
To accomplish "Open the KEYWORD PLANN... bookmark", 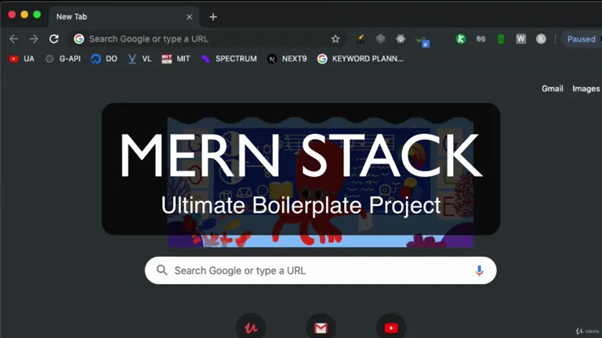I will tap(360, 59).
